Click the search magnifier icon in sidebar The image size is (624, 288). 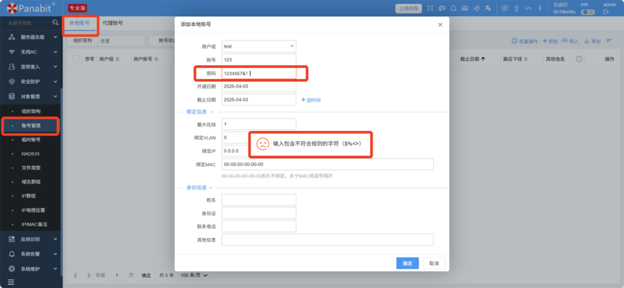(x=55, y=23)
